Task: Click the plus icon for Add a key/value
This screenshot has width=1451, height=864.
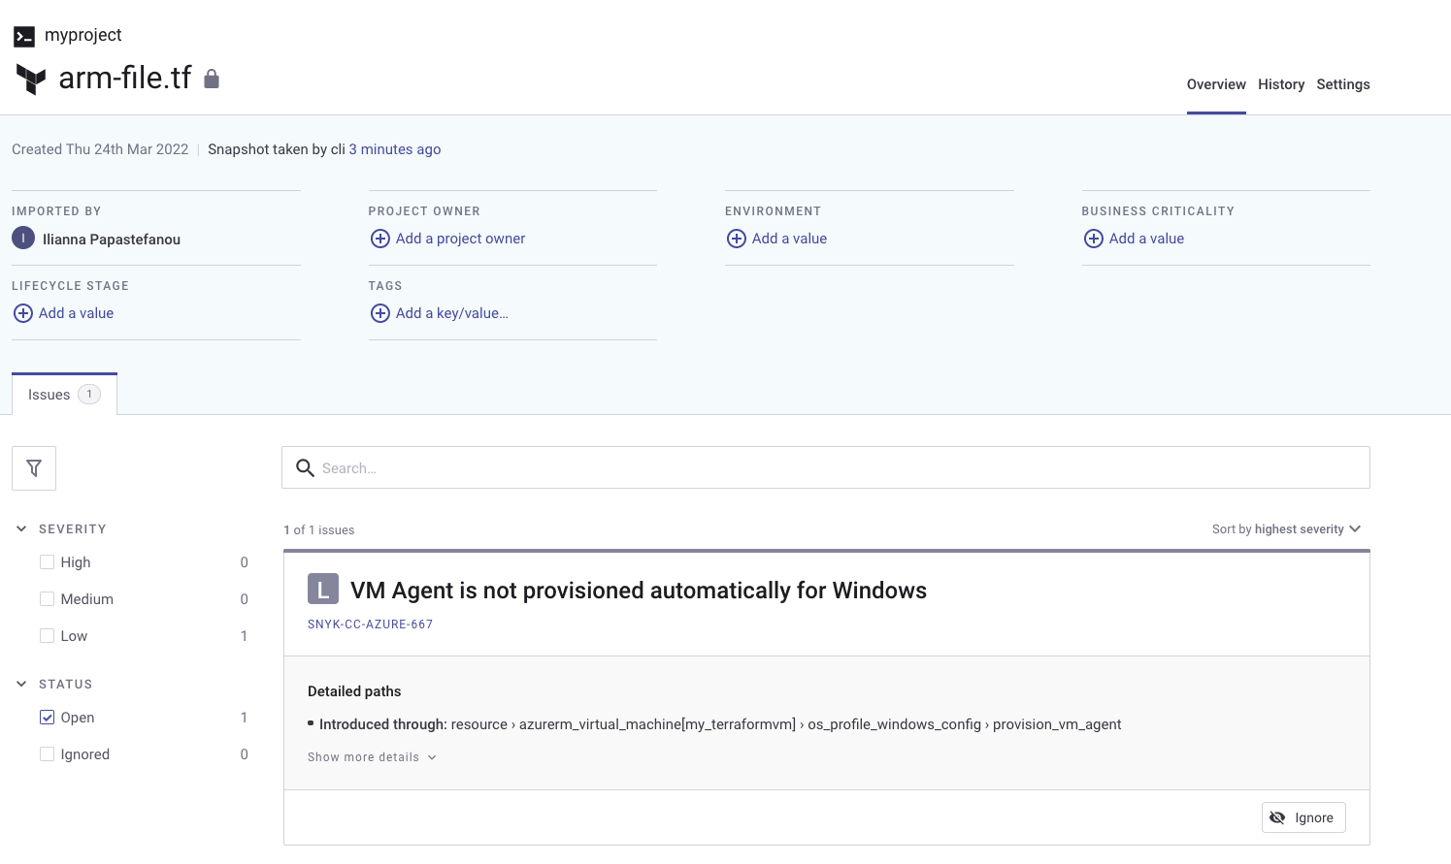Action: [380, 313]
